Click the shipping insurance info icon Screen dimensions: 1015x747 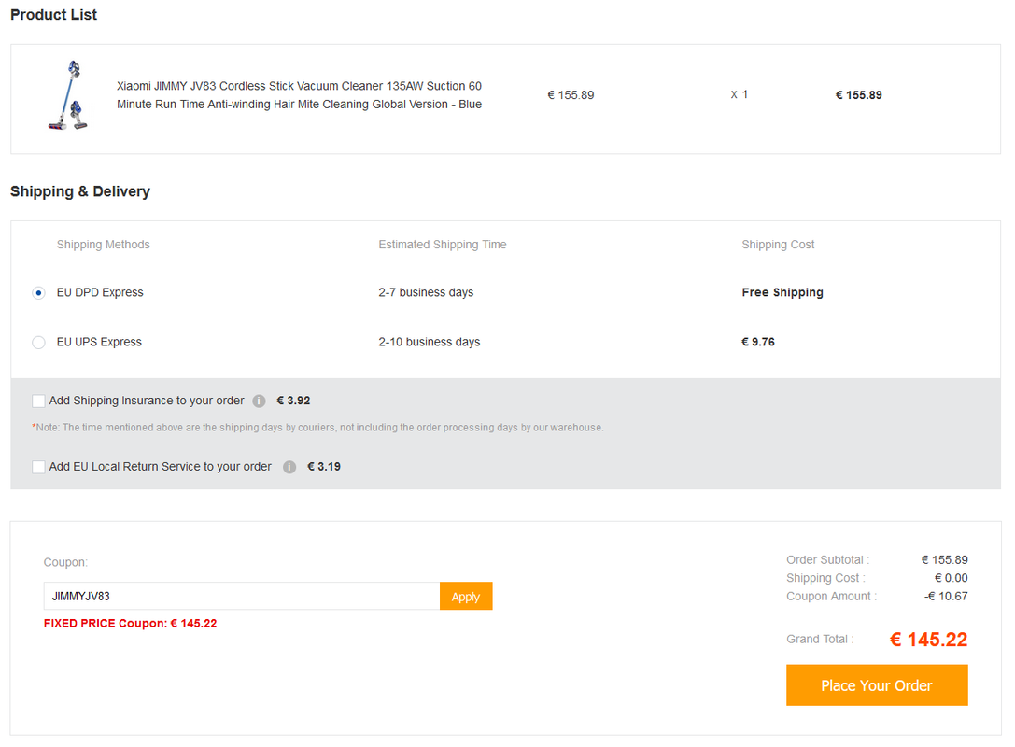(x=260, y=402)
